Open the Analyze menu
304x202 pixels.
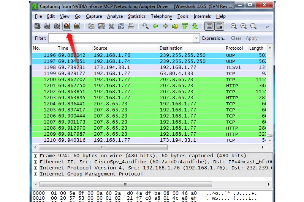pyautogui.click(x=115, y=16)
